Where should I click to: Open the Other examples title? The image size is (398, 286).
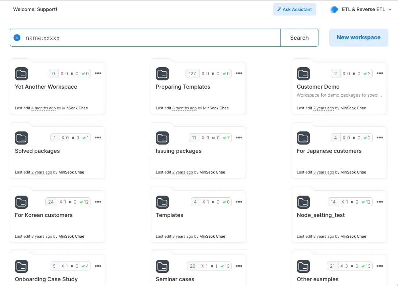[318, 279]
